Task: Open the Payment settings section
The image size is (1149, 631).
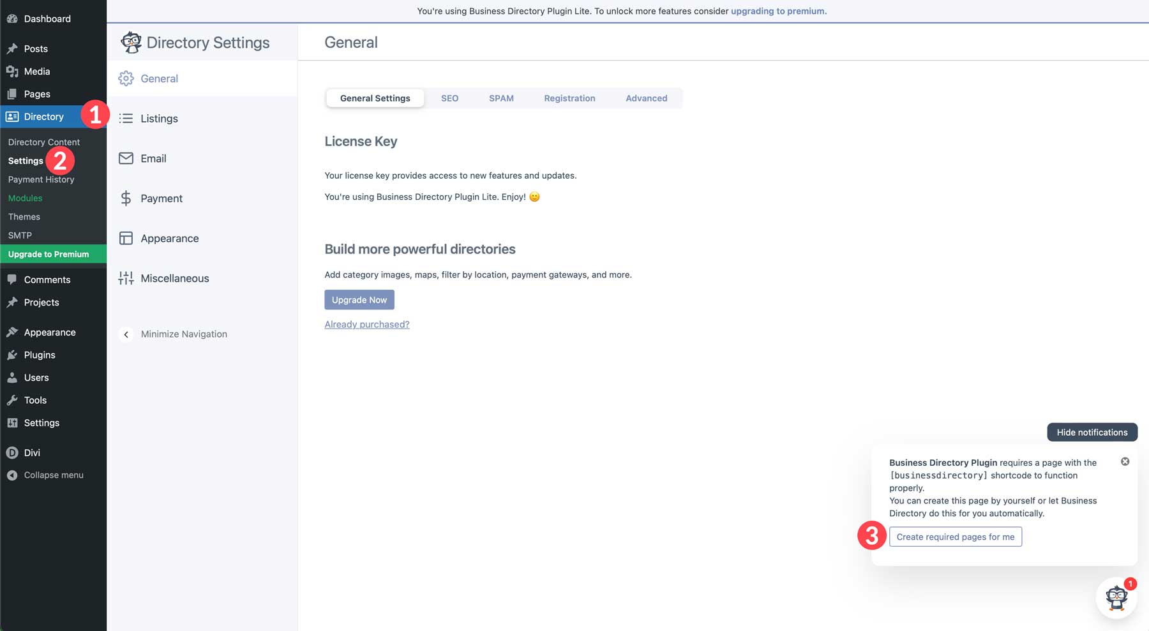Action: pyautogui.click(x=161, y=198)
